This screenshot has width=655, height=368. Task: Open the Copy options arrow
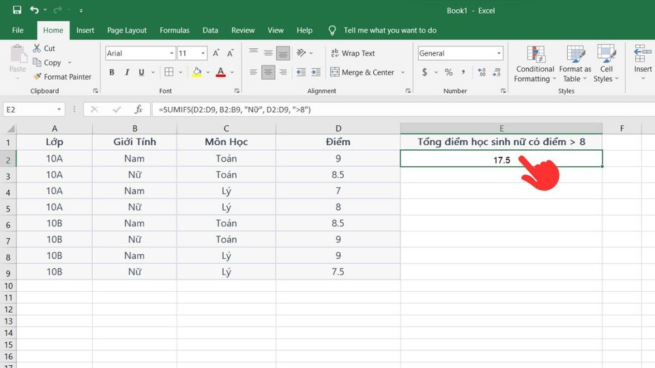[70, 63]
